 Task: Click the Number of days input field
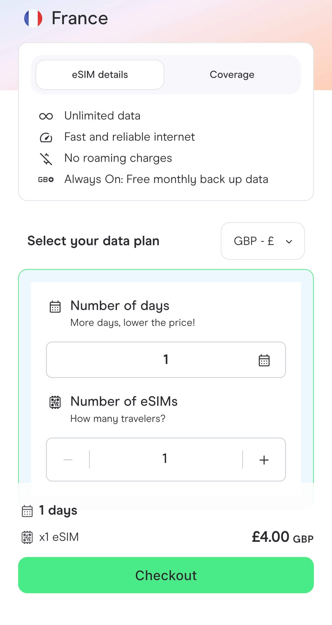(x=166, y=360)
